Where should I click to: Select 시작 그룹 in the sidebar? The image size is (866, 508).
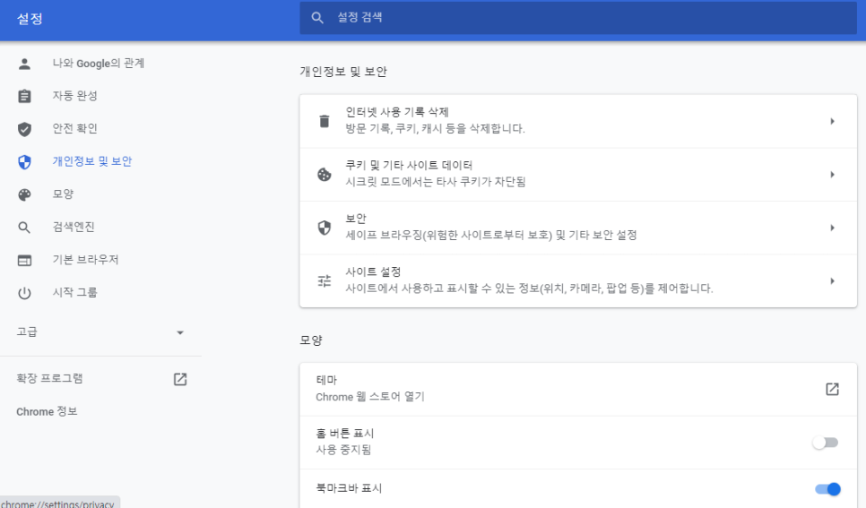[x=74, y=292]
